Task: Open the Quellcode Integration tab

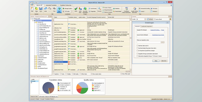Action: 147,26
